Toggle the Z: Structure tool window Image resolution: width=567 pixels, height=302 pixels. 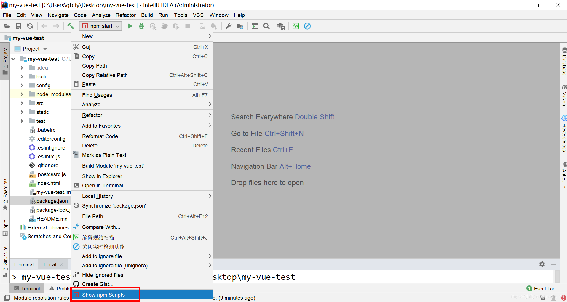(5, 261)
